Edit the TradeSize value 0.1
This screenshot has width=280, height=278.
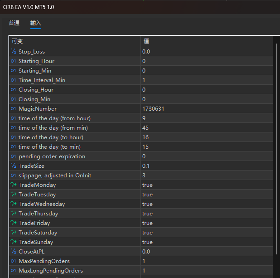coord(207,166)
